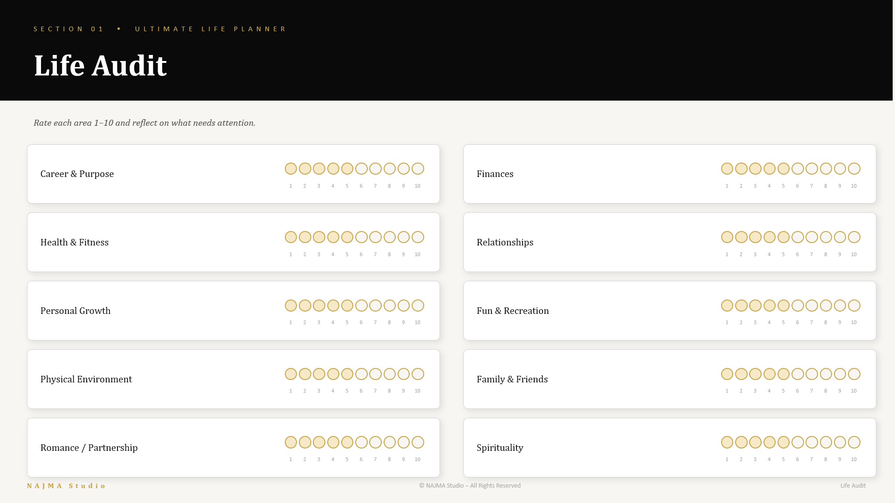Viewport: 895px width, 503px height.
Task: Select circle 1 for Health & Fitness
Action: [291, 237]
